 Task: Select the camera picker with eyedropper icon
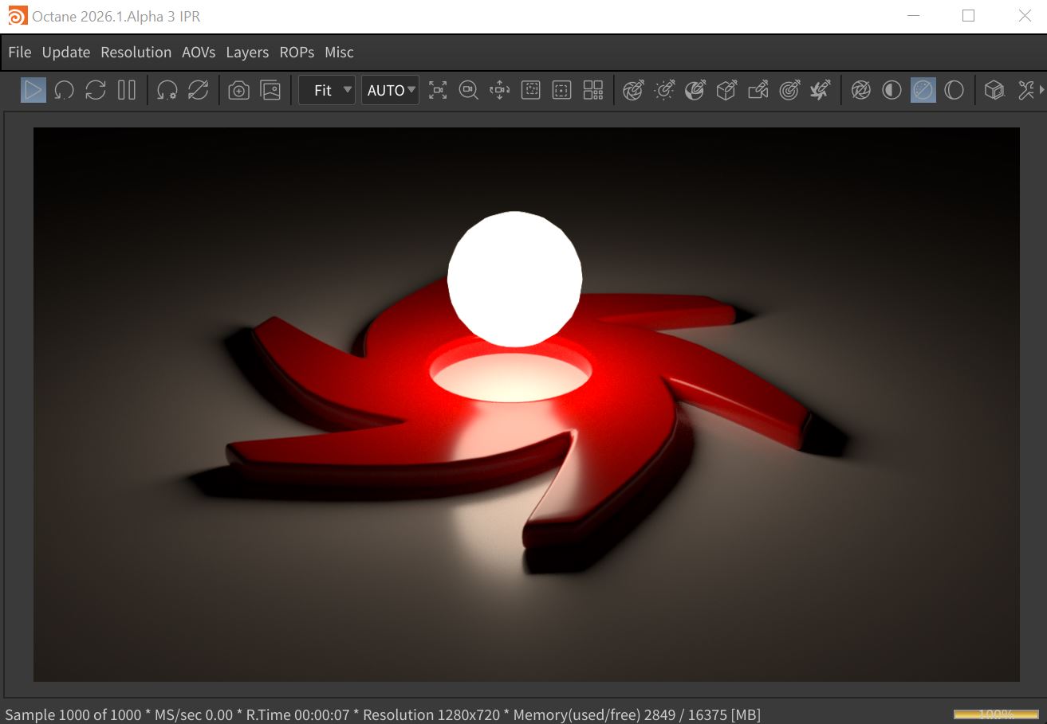758,90
